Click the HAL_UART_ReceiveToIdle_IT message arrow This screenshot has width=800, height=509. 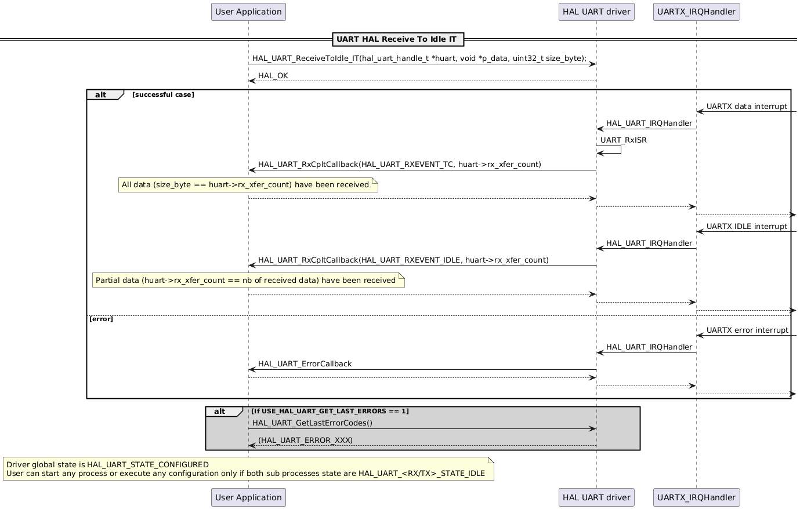coord(422,64)
